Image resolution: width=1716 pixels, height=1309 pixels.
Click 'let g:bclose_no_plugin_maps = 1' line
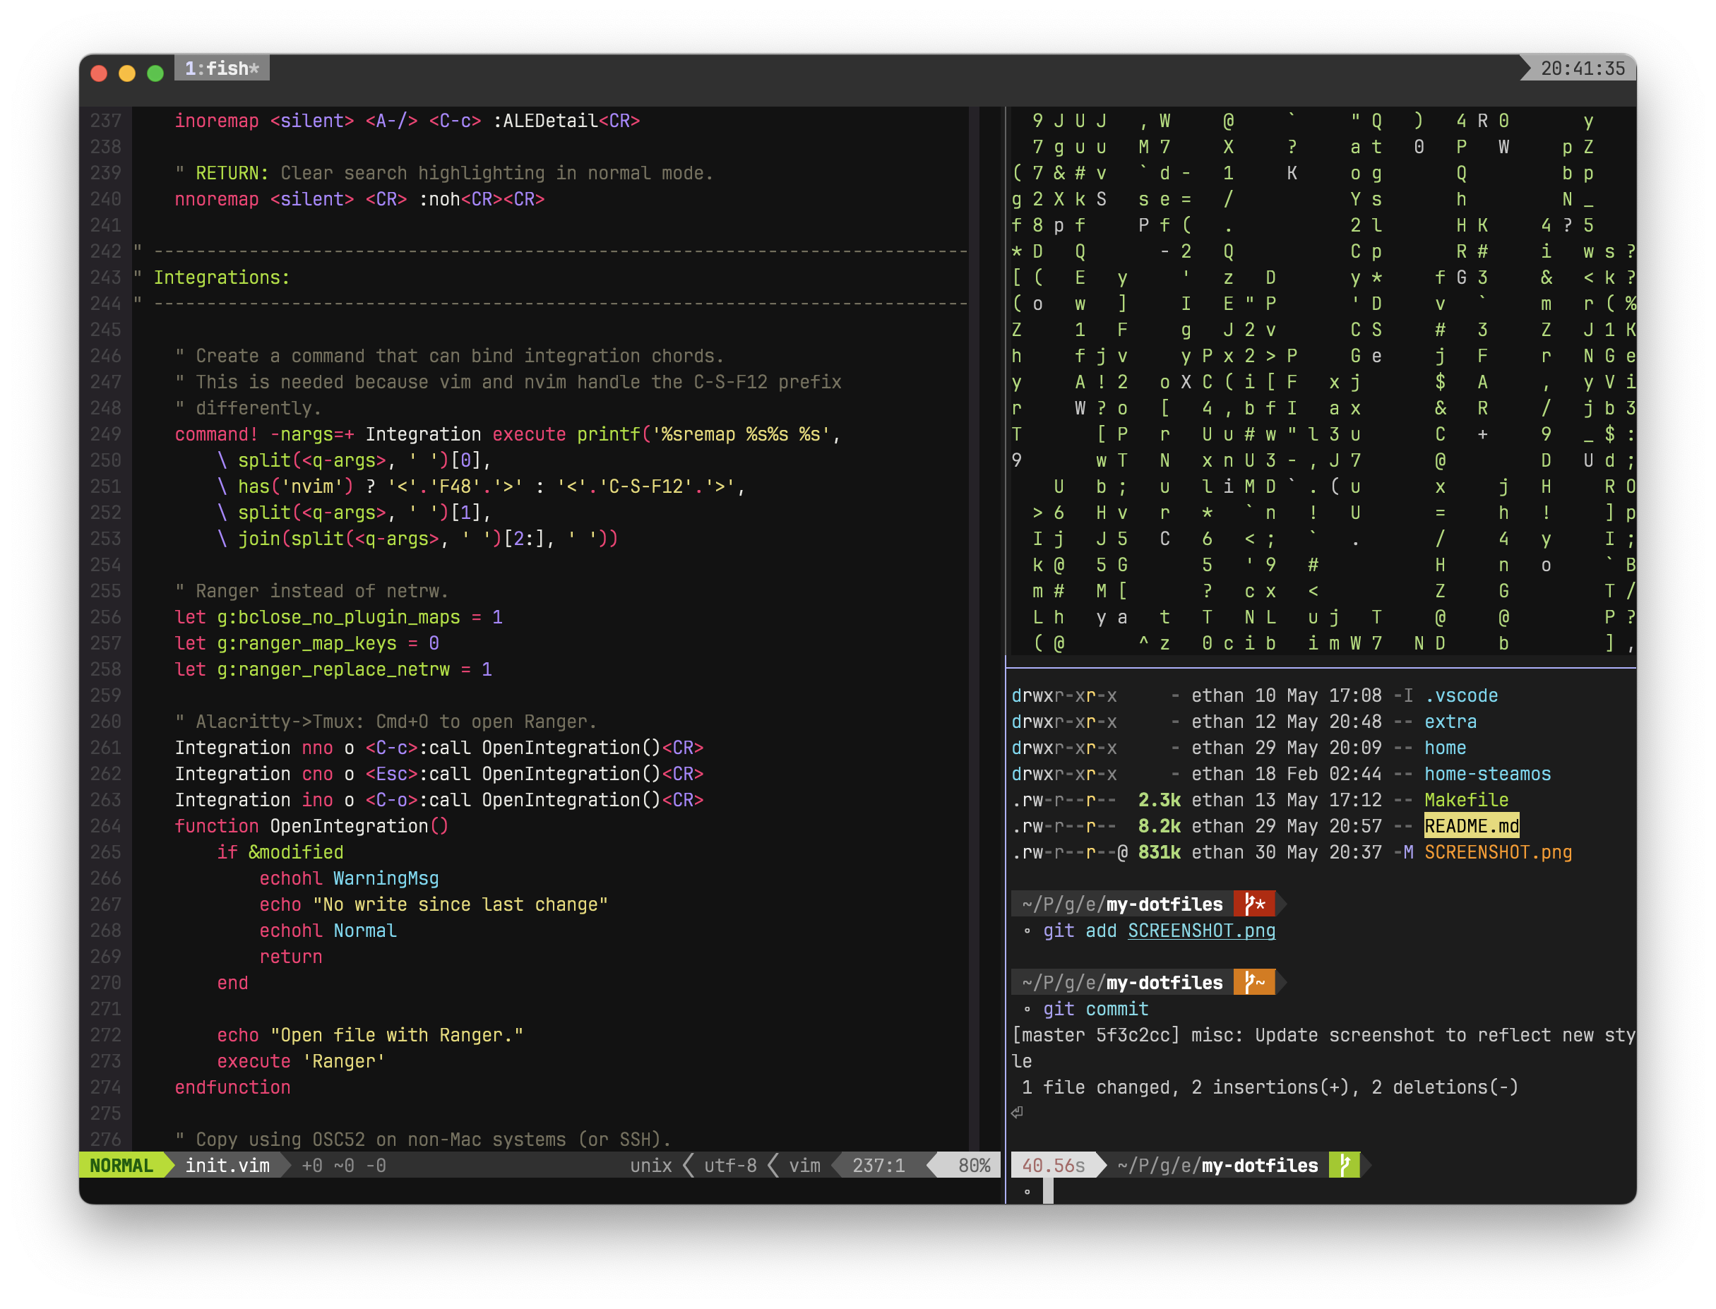point(338,617)
